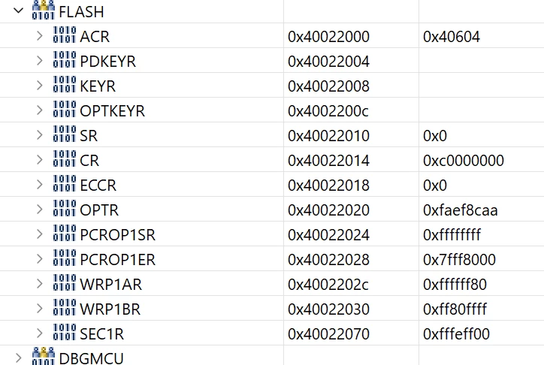Click the OPTR value 0xfaef8caa

click(x=460, y=210)
